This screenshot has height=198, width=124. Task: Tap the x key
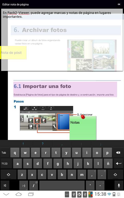pos(32,175)
